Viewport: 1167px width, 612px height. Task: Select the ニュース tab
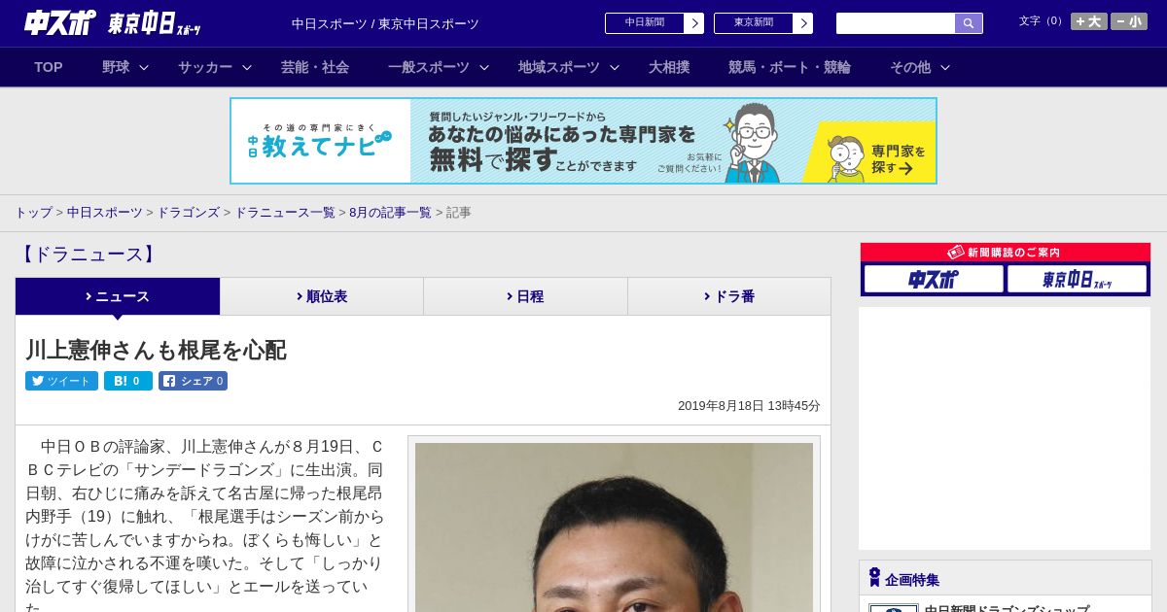click(x=118, y=296)
